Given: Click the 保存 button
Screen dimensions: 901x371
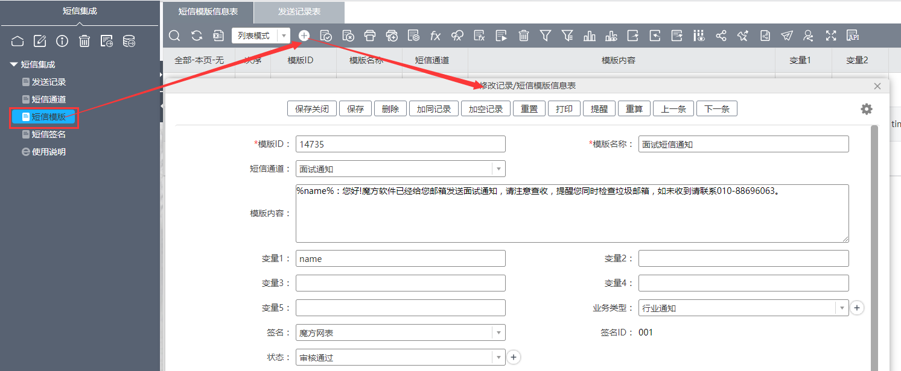Looking at the screenshot, I should [355, 109].
